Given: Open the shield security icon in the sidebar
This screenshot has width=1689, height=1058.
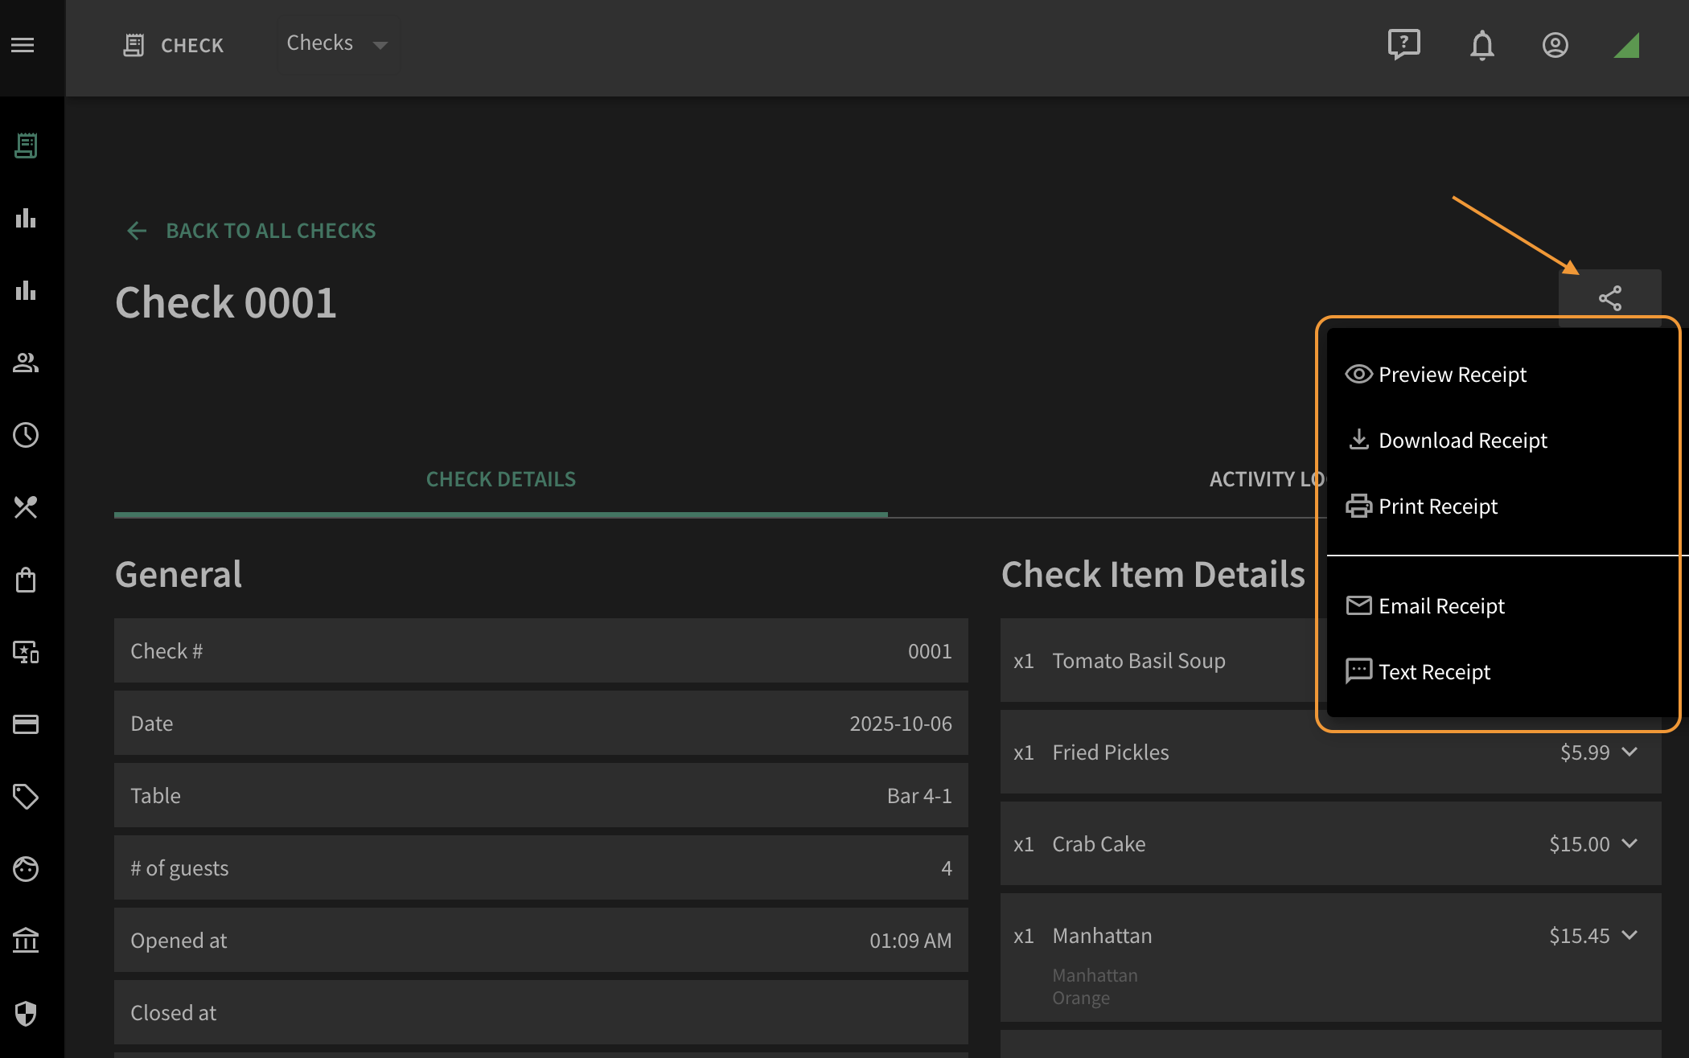Looking at the screenshot, I should (x=26, y=1014).
